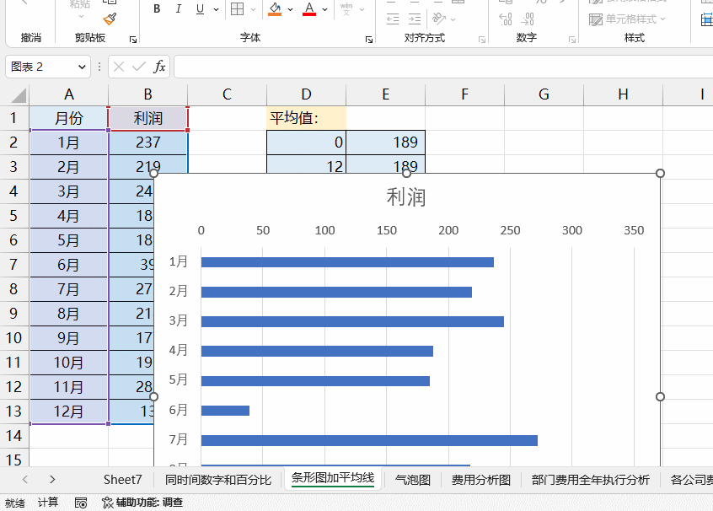713x511 pixels.
Task: Click cell D1 labeled 平均值:
Action: point(307,118)
